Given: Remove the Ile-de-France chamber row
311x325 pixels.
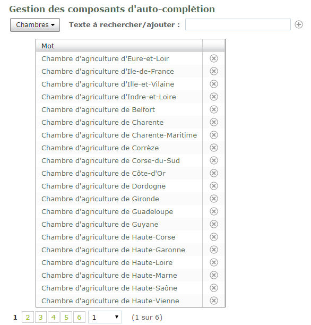Looking at the screenshot, I should tap(214, 71).
